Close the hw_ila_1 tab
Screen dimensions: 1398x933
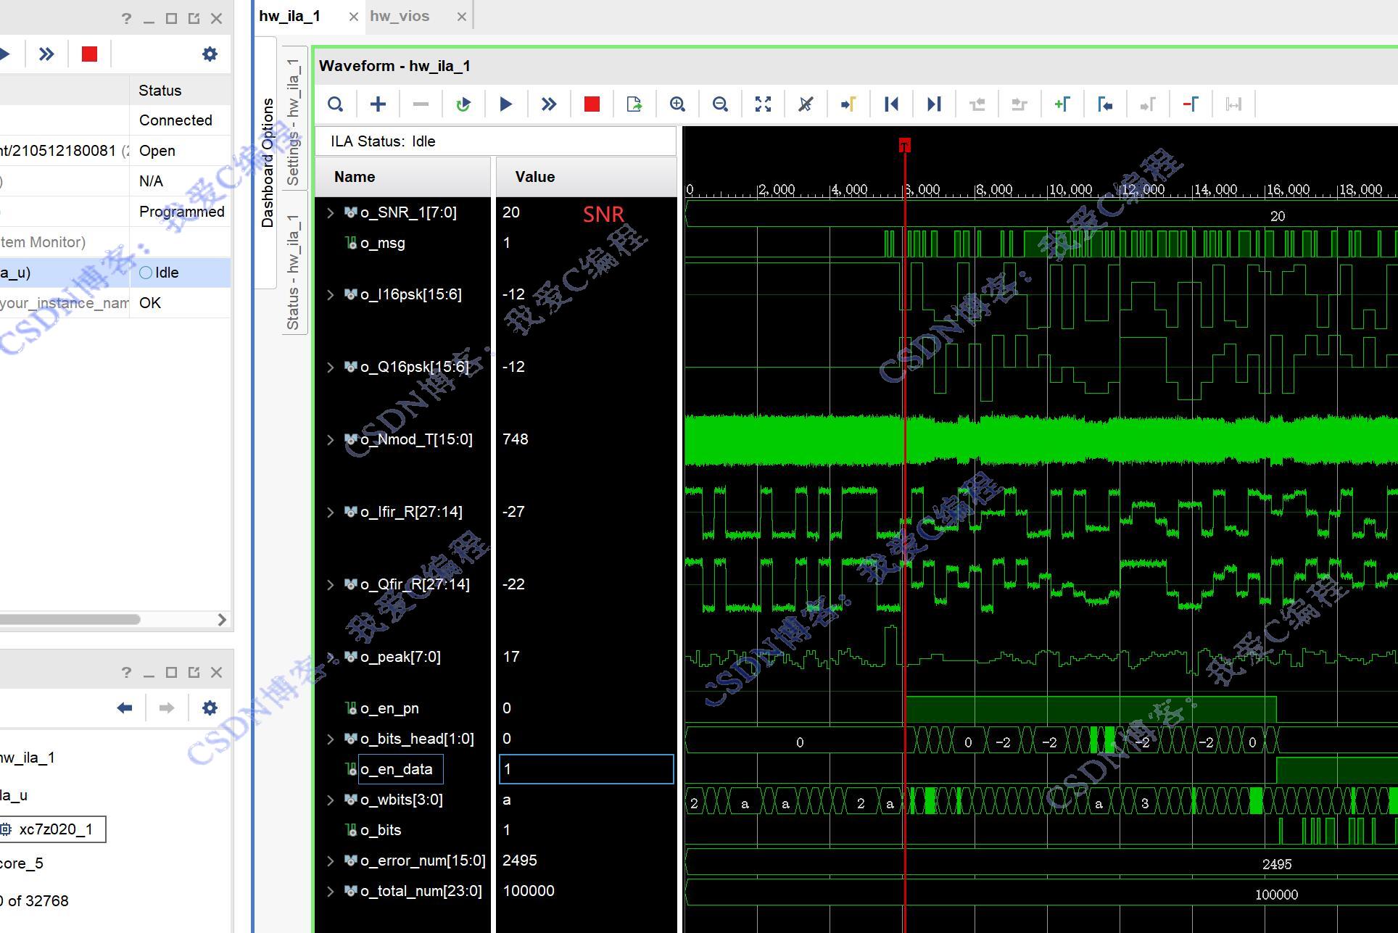tap(354, 17)
